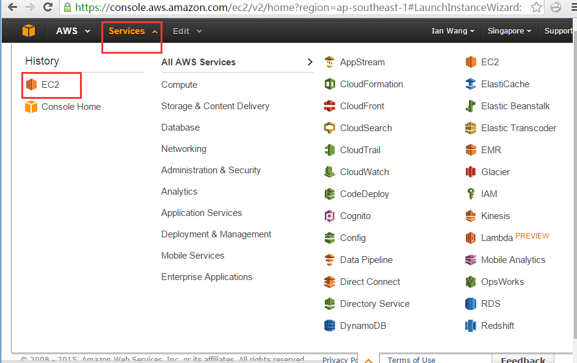The width and height of the screenshot is (577, 363).
Task: Open Console Home from History
Action: [63, 107]
